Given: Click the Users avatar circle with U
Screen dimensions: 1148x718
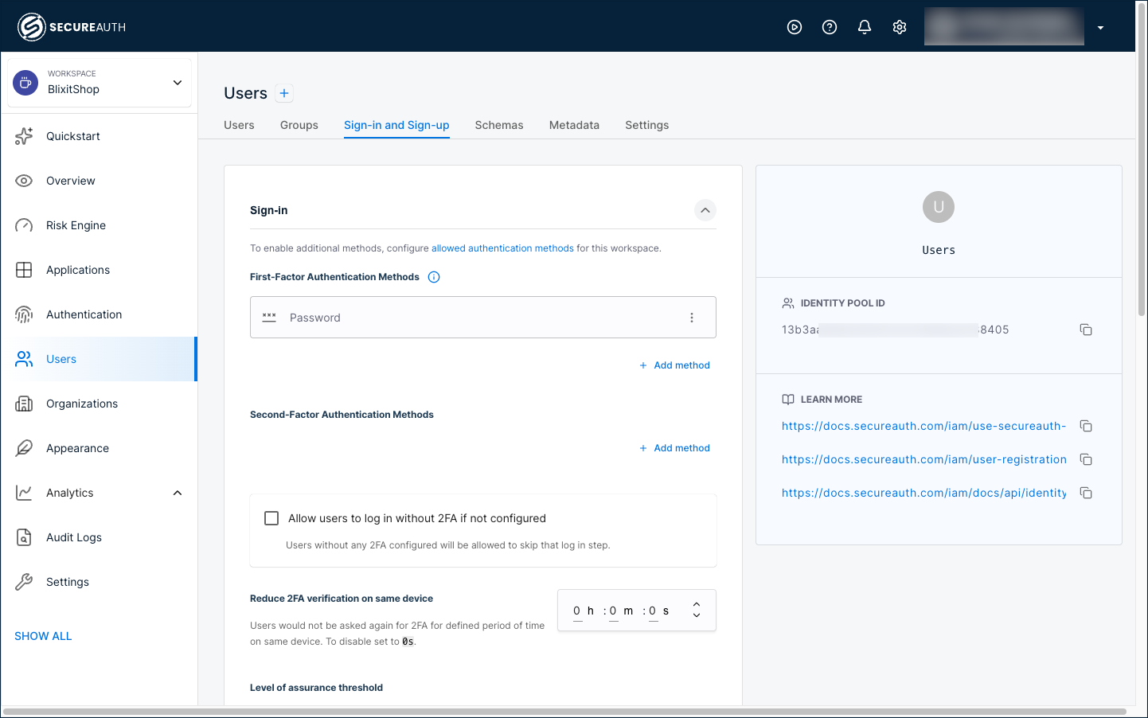Looking at the screenshot, I should click(x=939, y=207).
